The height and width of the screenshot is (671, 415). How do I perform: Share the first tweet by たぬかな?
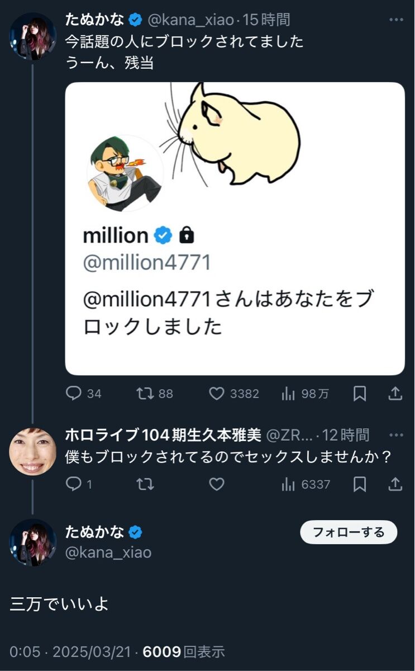pos(395,394)
